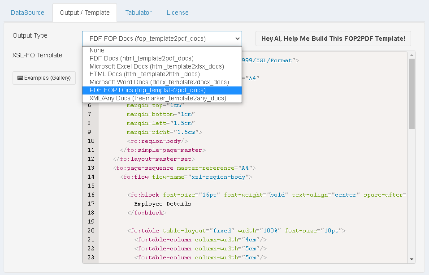Image resolution: width=429 pixels, height=275 pixels.
Task: Select HTML Docs (html_template2html_docs) option
Action: (144, 74)
